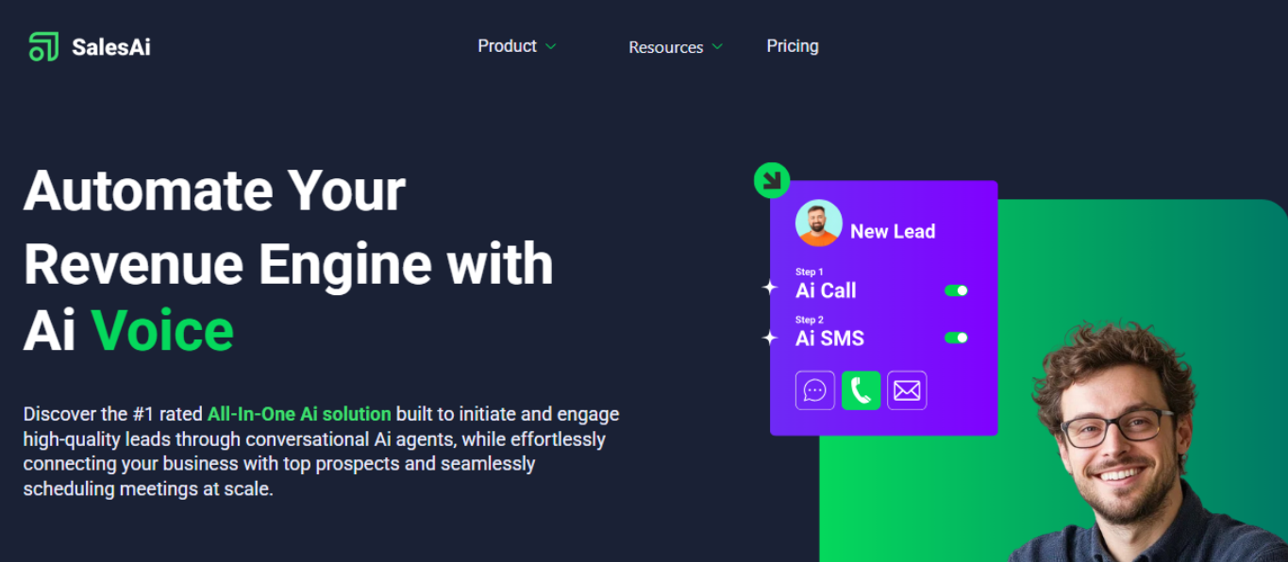Click the SalesAi logo icon
Image resolution: width=1288 pixels, height=562 pixels.
42,45
